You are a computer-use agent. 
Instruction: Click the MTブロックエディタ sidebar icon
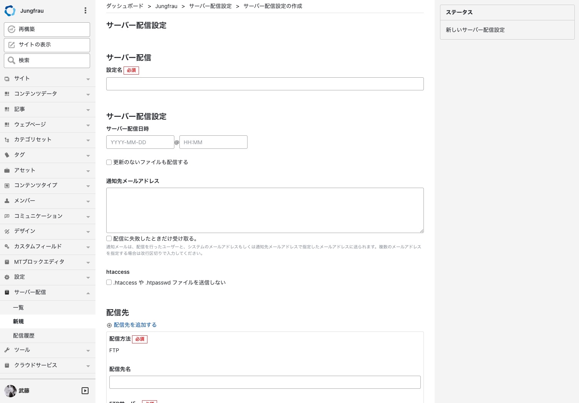tap(7, 262)
